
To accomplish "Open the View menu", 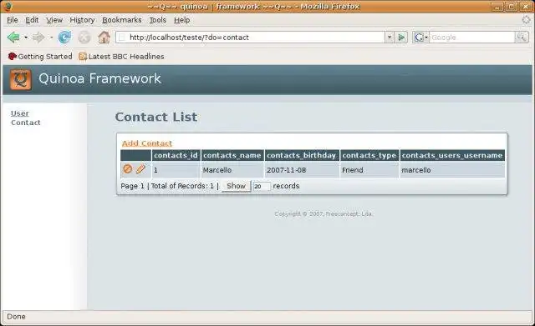I will [54, 20].
